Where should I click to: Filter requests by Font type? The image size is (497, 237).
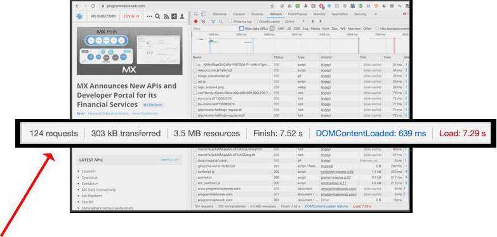326,29
